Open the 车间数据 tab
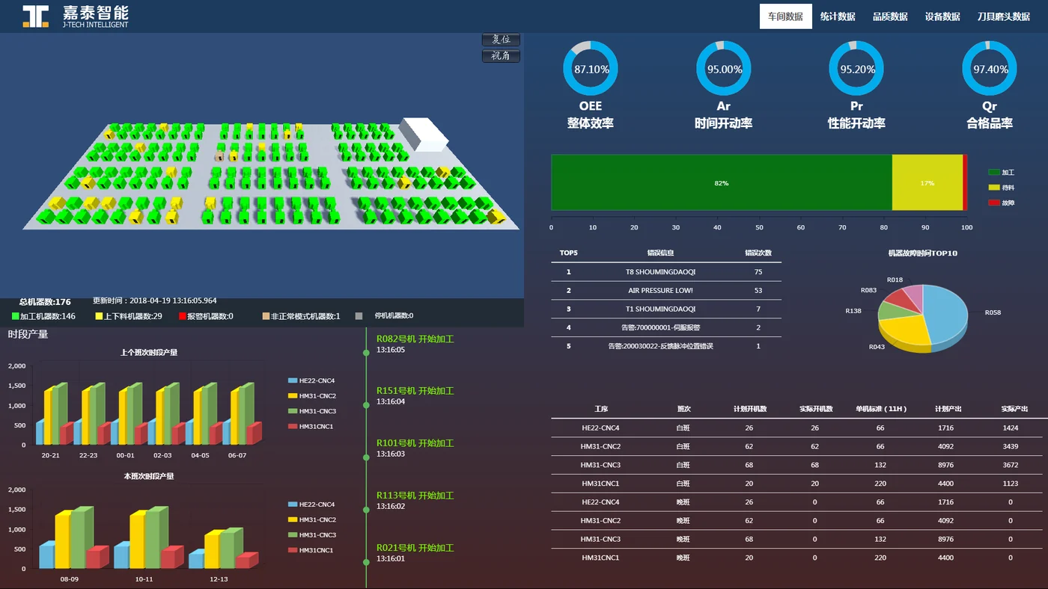Image resolution: width=1048 pixels, height=589 pixels. pyautogui.click(x=785, y=16)
